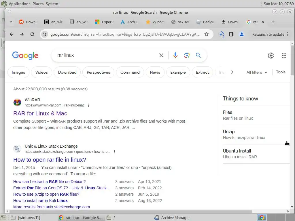Open the Chrome profile icon
295x221 pixels.
pyautogui.click(x=242, y=34)
